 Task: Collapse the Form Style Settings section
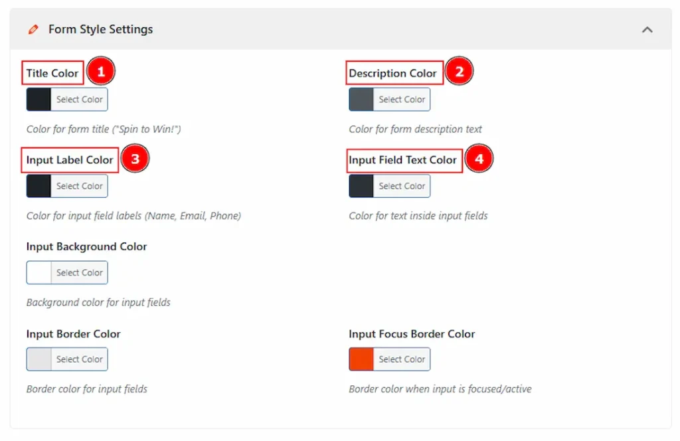tap(647, 29)
